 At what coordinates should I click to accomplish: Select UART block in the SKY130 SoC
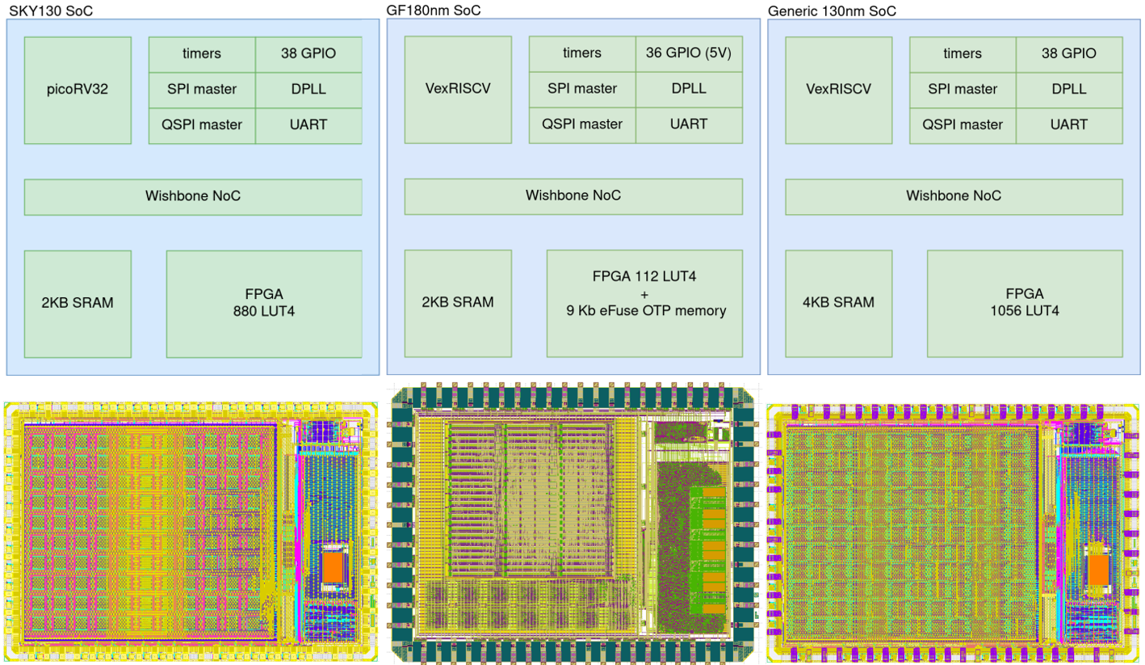pos(308,125)
